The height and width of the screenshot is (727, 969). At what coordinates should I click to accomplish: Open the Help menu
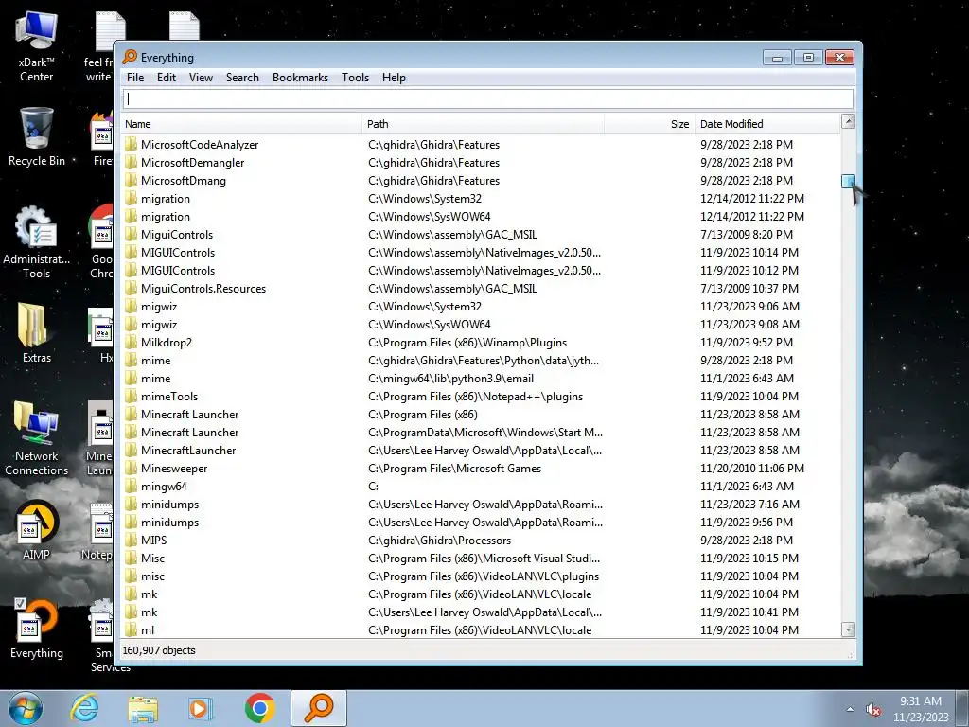pos(394,78)
